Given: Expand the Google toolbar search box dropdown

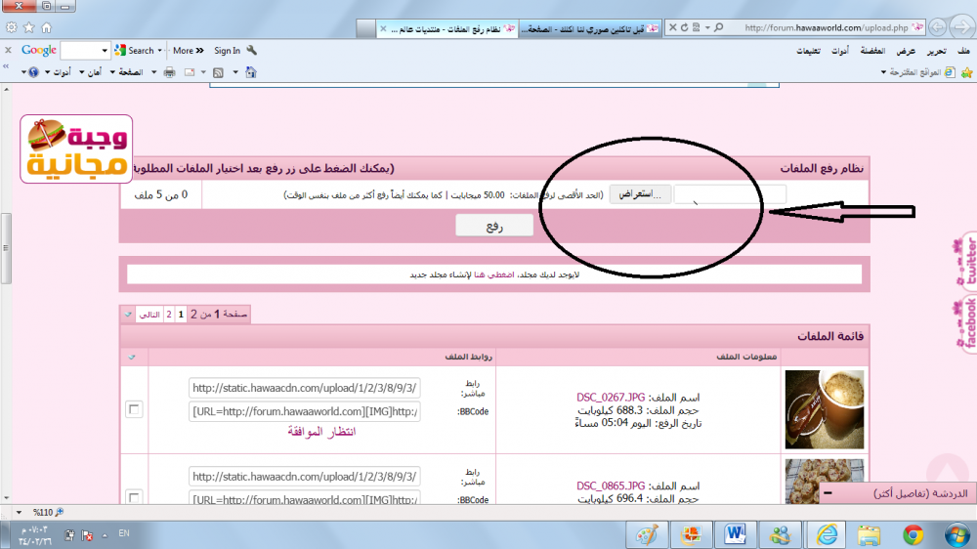Looking at the screenshot, I should click(104, 51).
